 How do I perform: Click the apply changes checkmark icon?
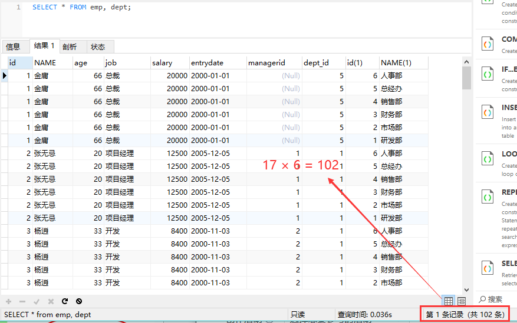[37, 301]
